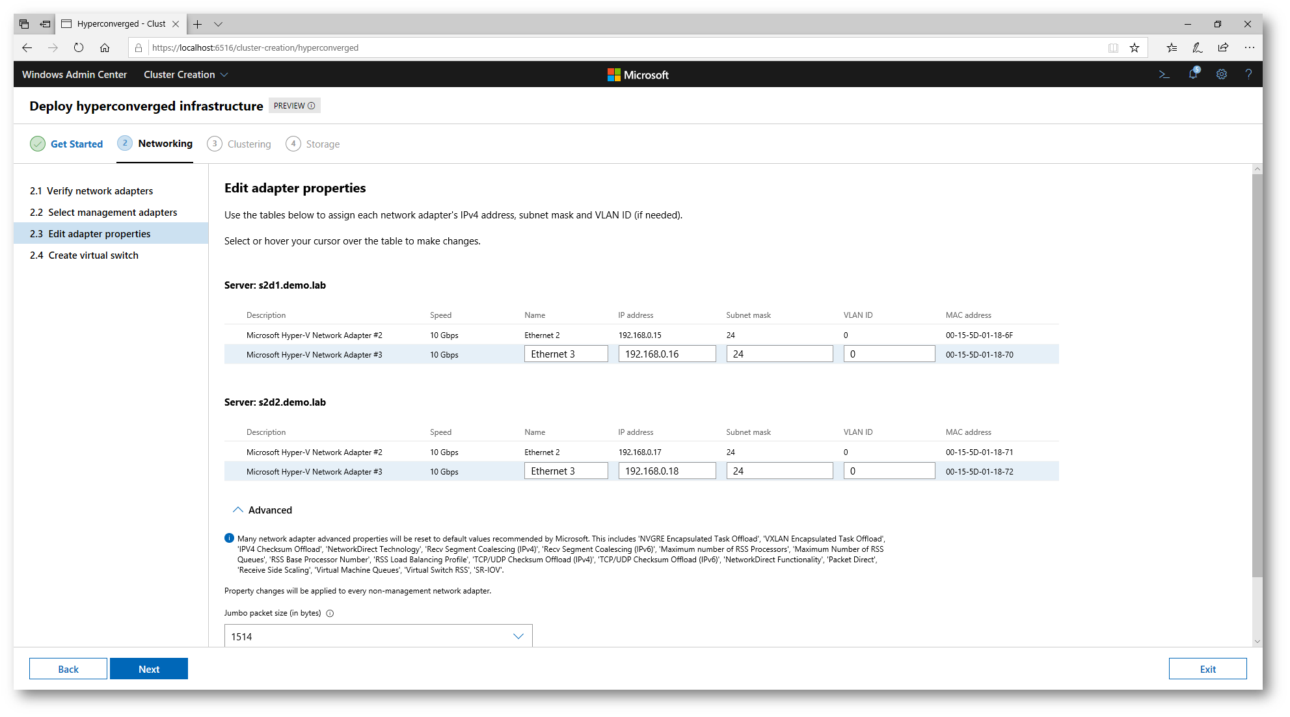
Task: Select the Clustering step tab
Action: click(x=239, y=144)
